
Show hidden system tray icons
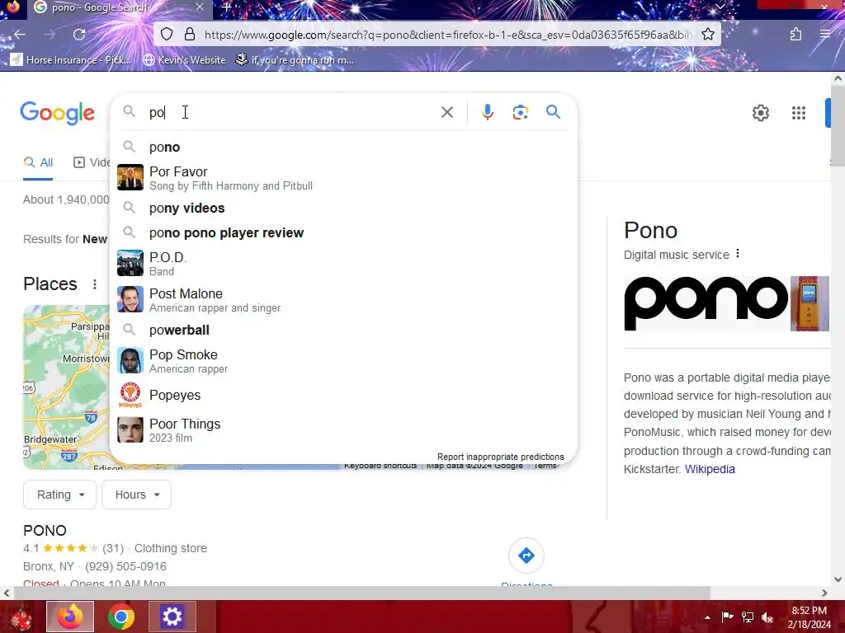coord(707,617)
